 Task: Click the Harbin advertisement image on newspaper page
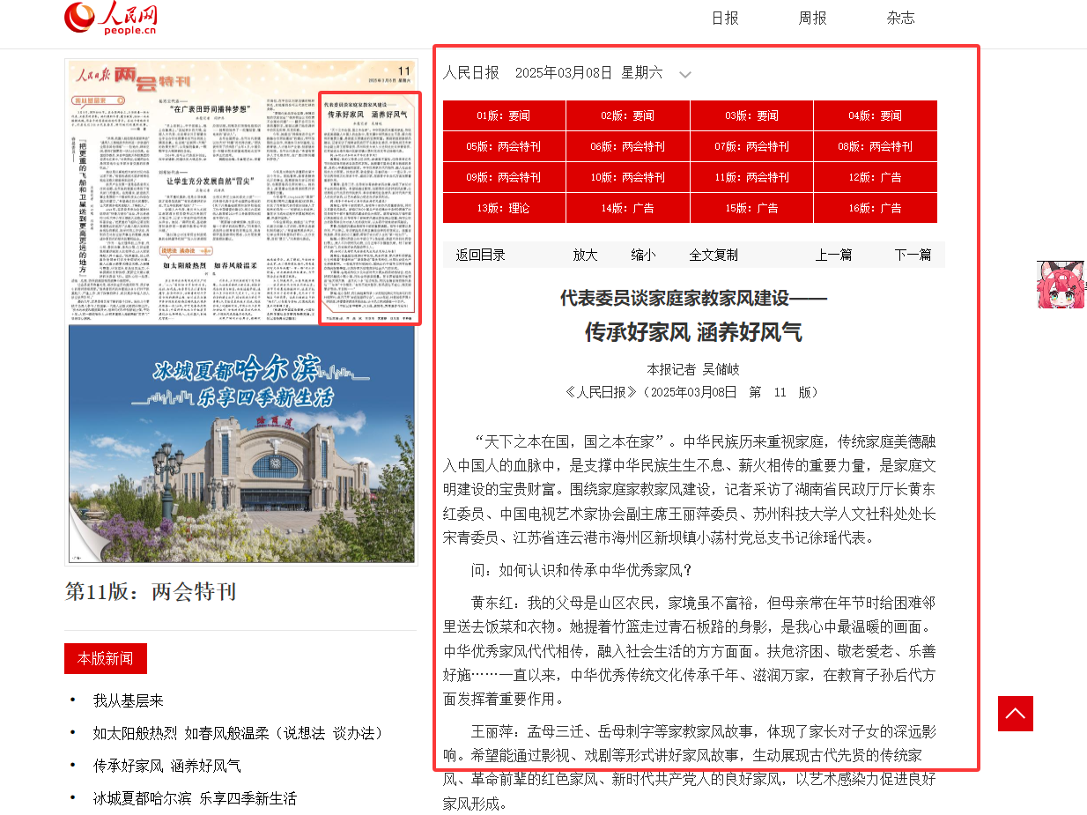point(241,444)
